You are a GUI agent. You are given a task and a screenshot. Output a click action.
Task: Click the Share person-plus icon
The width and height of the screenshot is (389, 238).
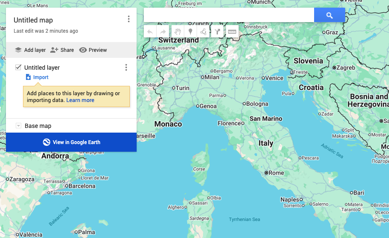pos(54,50)
